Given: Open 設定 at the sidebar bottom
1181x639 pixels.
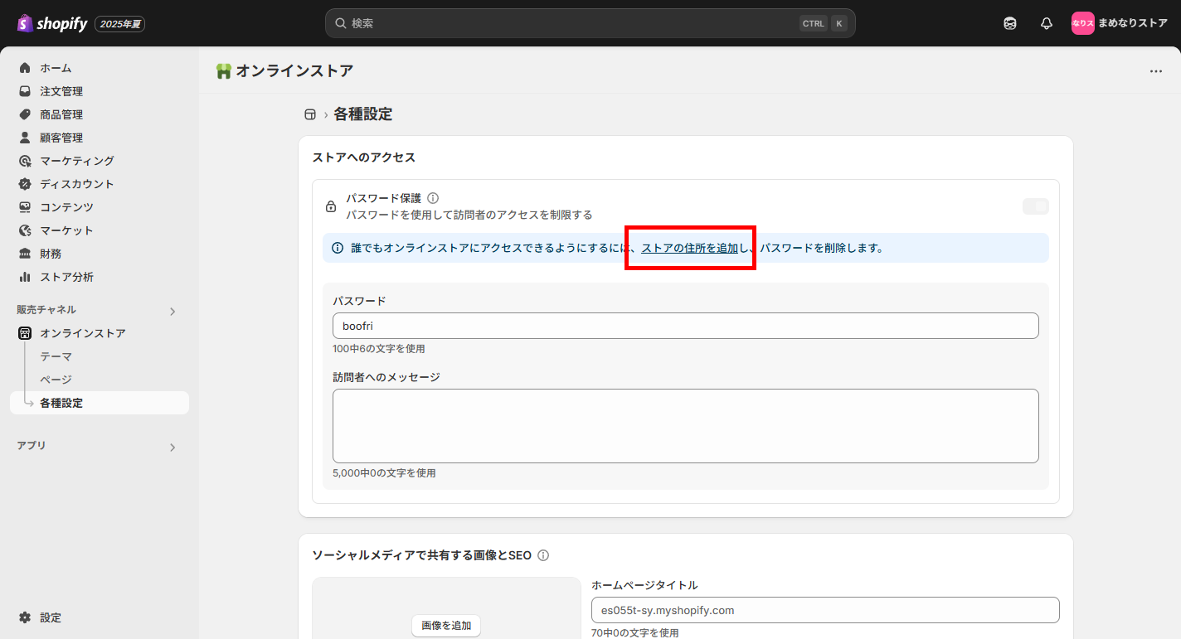Looking at the screenshot, I should pos(50,617).
